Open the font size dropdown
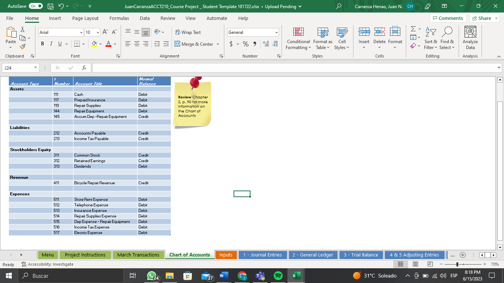The width and height of the screenshot is (504, 283). (92, 32)
